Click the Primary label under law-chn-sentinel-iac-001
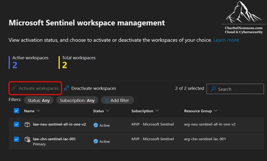Image resolution: width=267 pixels, height=161 pixels. click(x=39, y=144)
